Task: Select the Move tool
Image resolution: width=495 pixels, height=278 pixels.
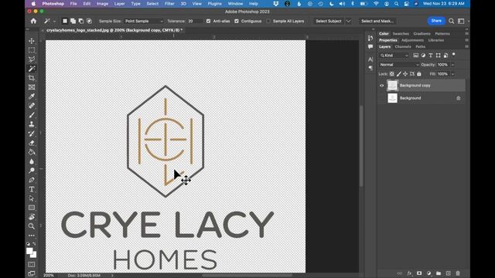Action: (x=32, y=41)
